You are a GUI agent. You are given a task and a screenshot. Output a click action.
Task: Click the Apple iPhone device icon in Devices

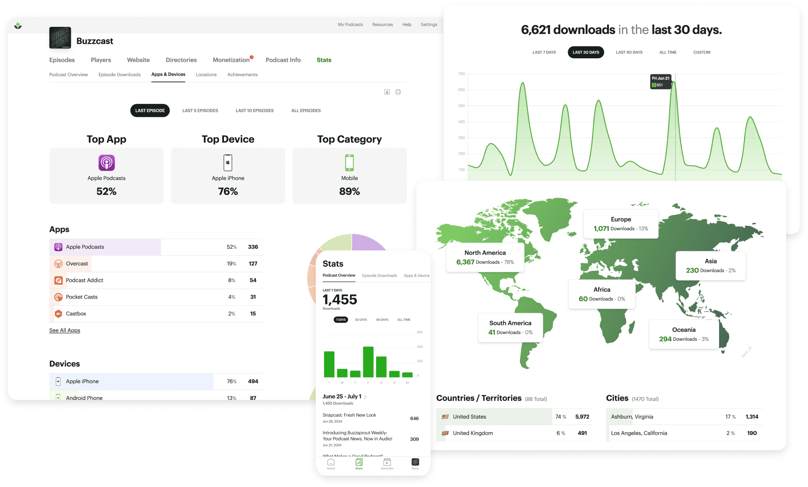pos(58,381)
